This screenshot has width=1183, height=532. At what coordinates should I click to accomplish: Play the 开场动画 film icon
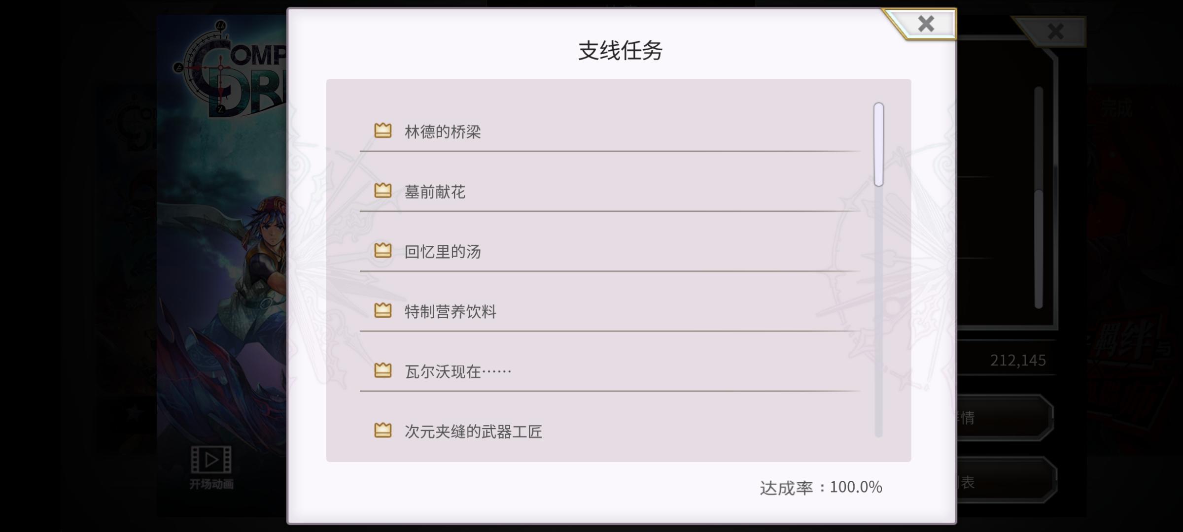211,460
